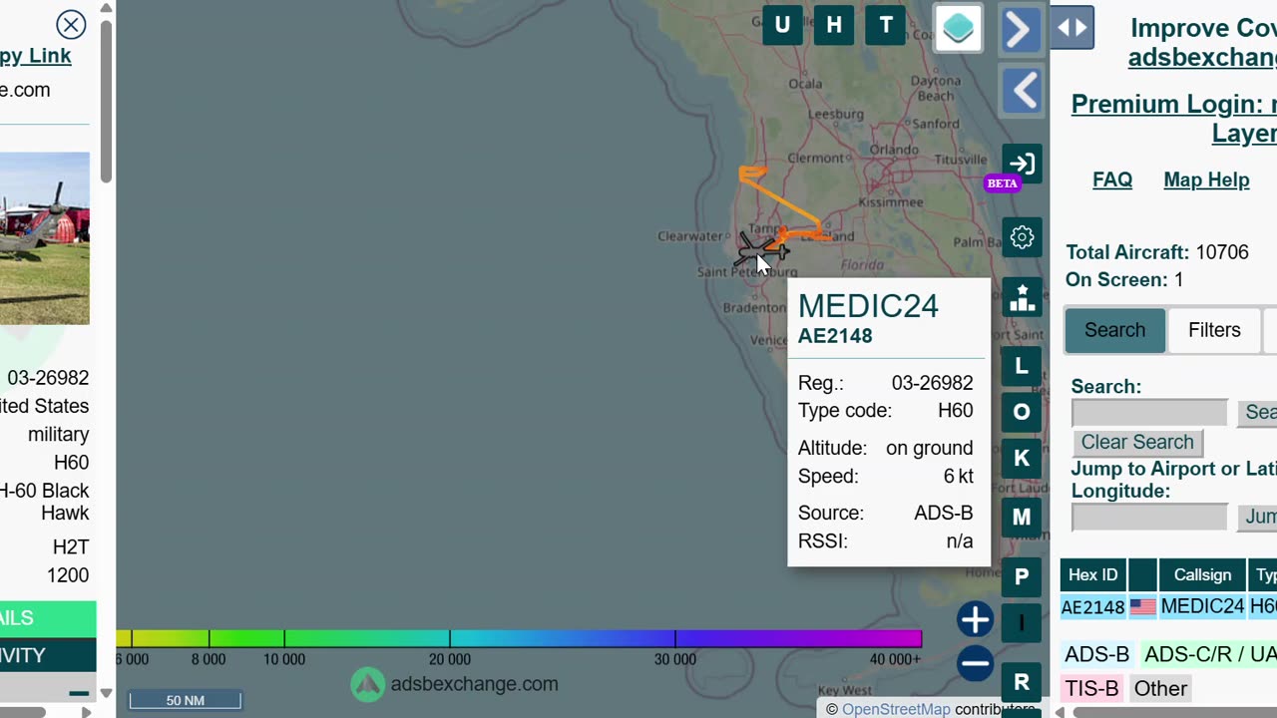Click registration 03-26982 in left panel
Viewport: 1277px width, 718px height.
pyautogui.click(x=48, y=378)
